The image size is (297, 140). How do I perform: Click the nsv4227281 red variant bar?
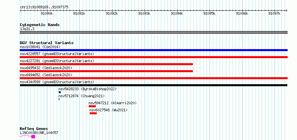coord(106,64)
